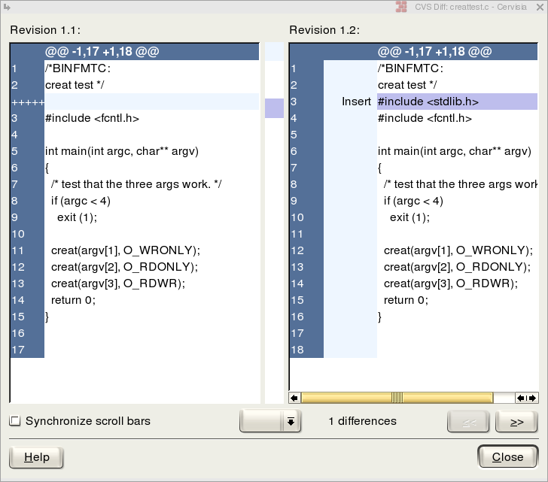Click 'creat(argv[3], O_RDWR);' in Revision 1.1
This screenshot has height=482, width=548.
pos(118,283)
